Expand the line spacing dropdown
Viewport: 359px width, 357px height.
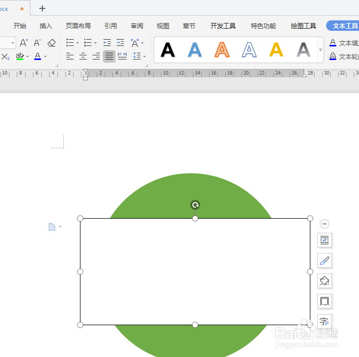144,56
